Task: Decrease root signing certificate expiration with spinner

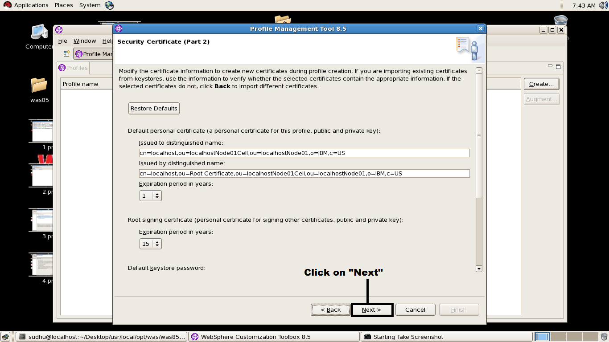Action: (x=158, y=245)
